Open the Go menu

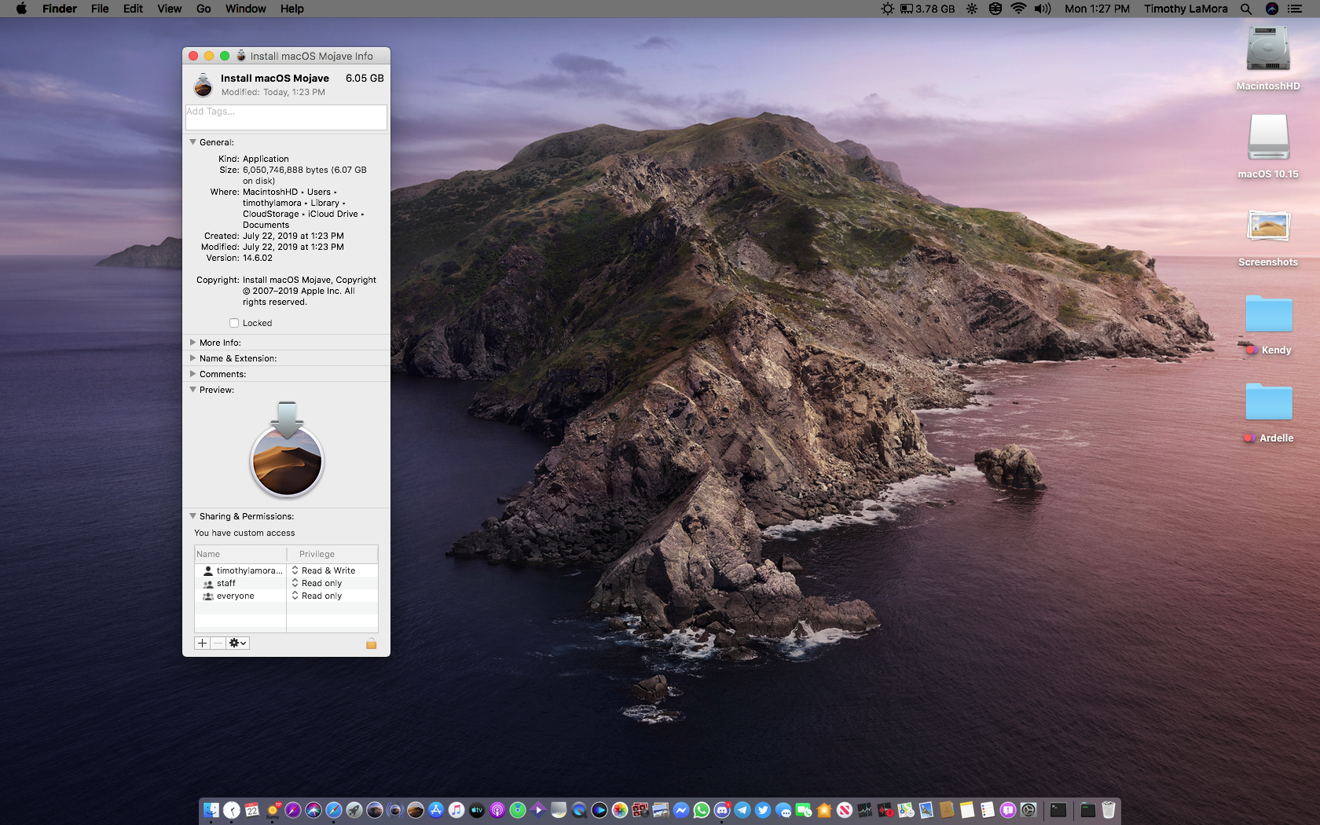click(203, 9)
